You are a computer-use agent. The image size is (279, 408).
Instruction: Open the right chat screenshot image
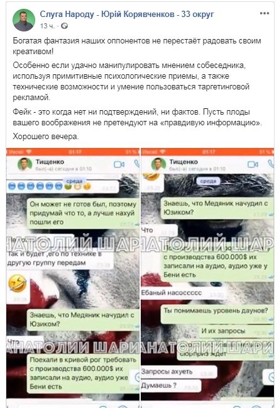[x=207, y=278]
